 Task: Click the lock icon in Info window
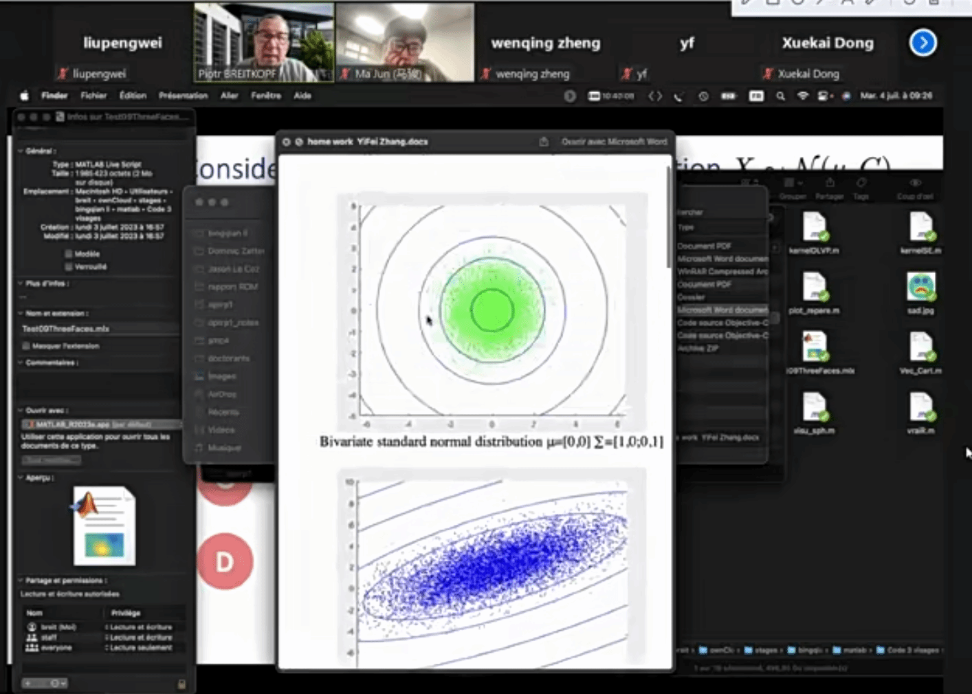[181, 684]
